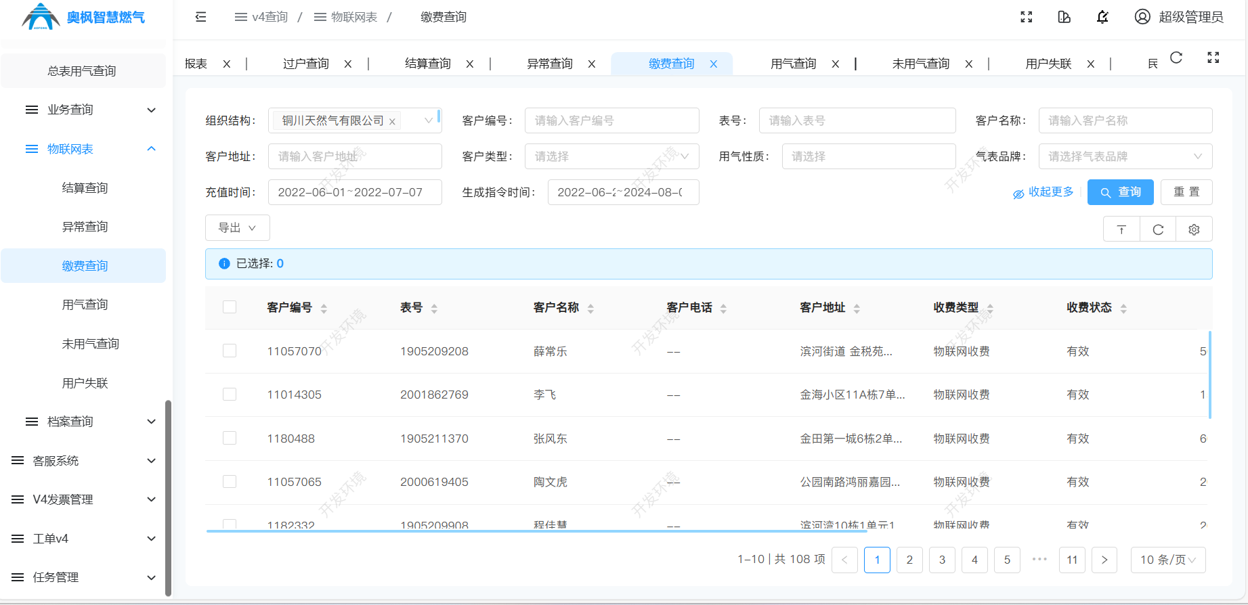Viewport: 1248px width, 605px height.
Task: Click the 收起更多 link
Action: pos(1043,192)
